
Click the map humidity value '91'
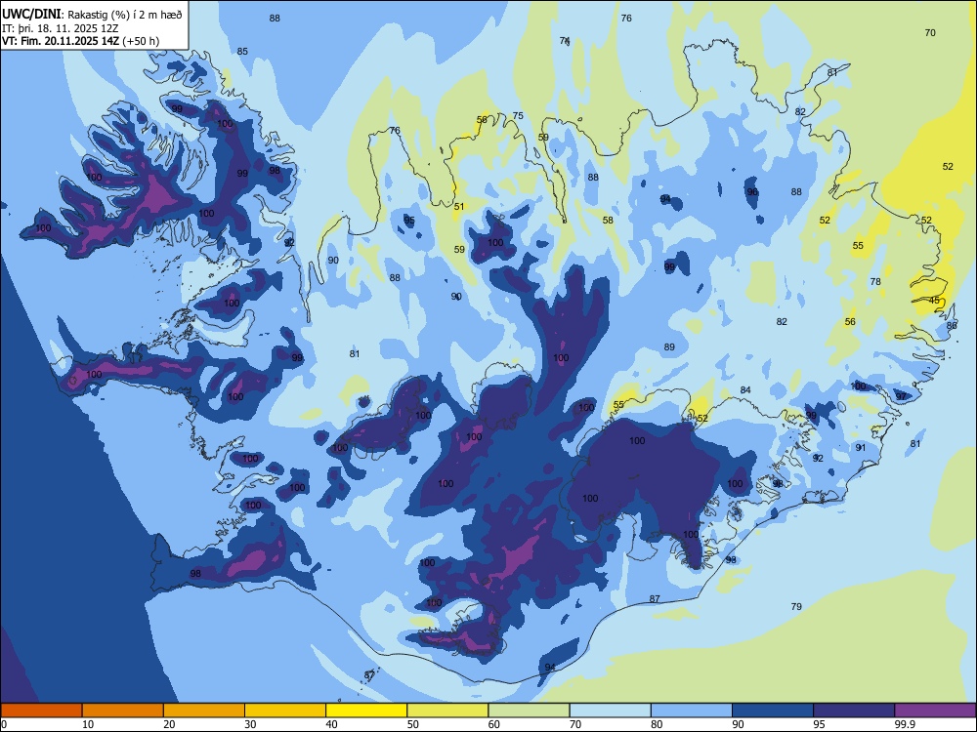861,448
